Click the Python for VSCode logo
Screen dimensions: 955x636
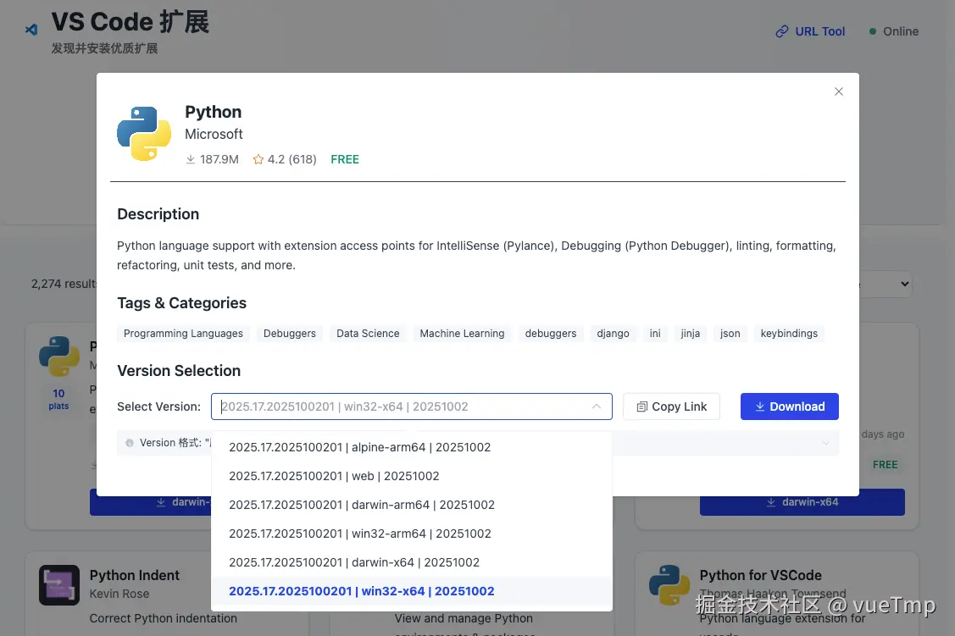[x=669, y=585]
